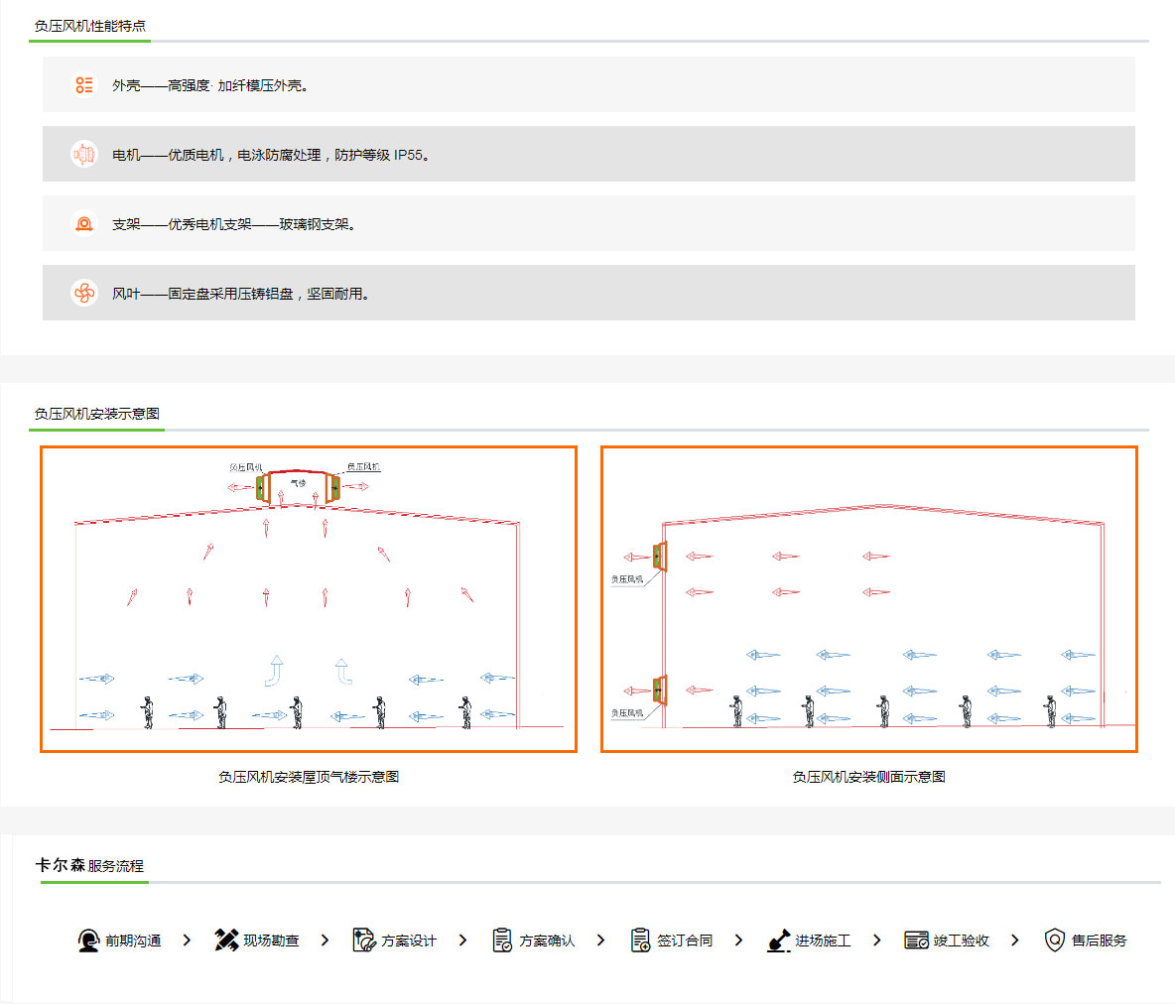Click the 进场施工 construction icon
1175x1004 pixels.
pos(778,941)
